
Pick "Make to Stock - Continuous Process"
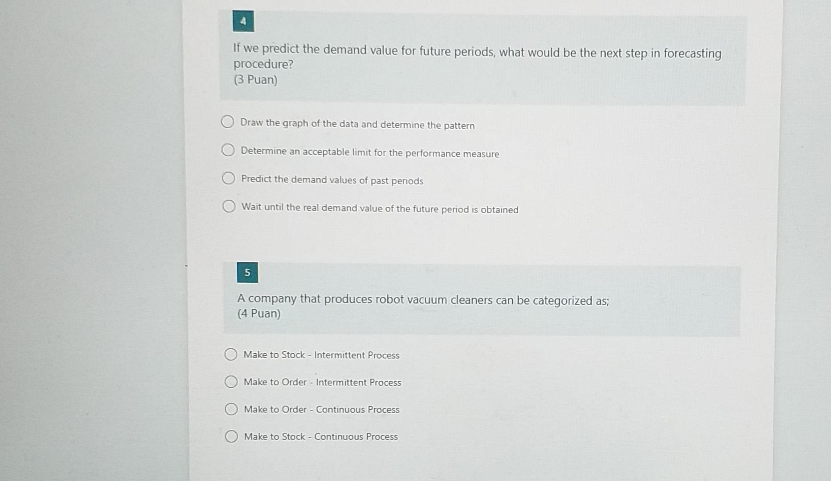tap(320, 436)
